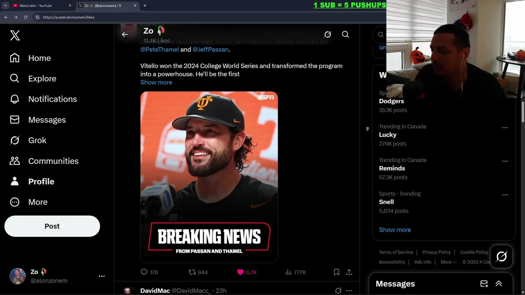Toggle bookmark on the ESPN post
The height and width of the screenshot is (295, 525).
point(336,272)
